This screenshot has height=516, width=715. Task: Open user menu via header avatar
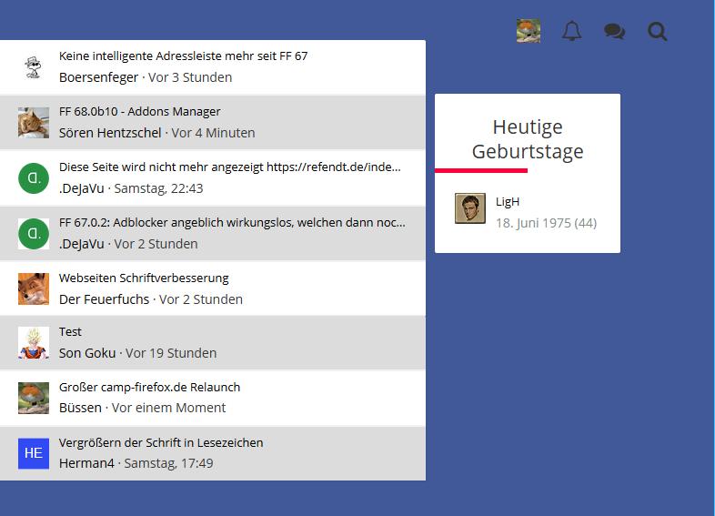pyautogui.click(x=529, y=32)
